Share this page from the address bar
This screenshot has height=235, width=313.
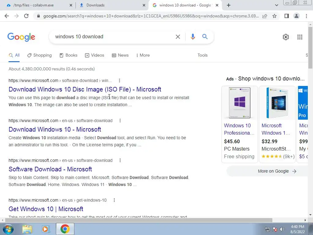[x=265, y=16]
